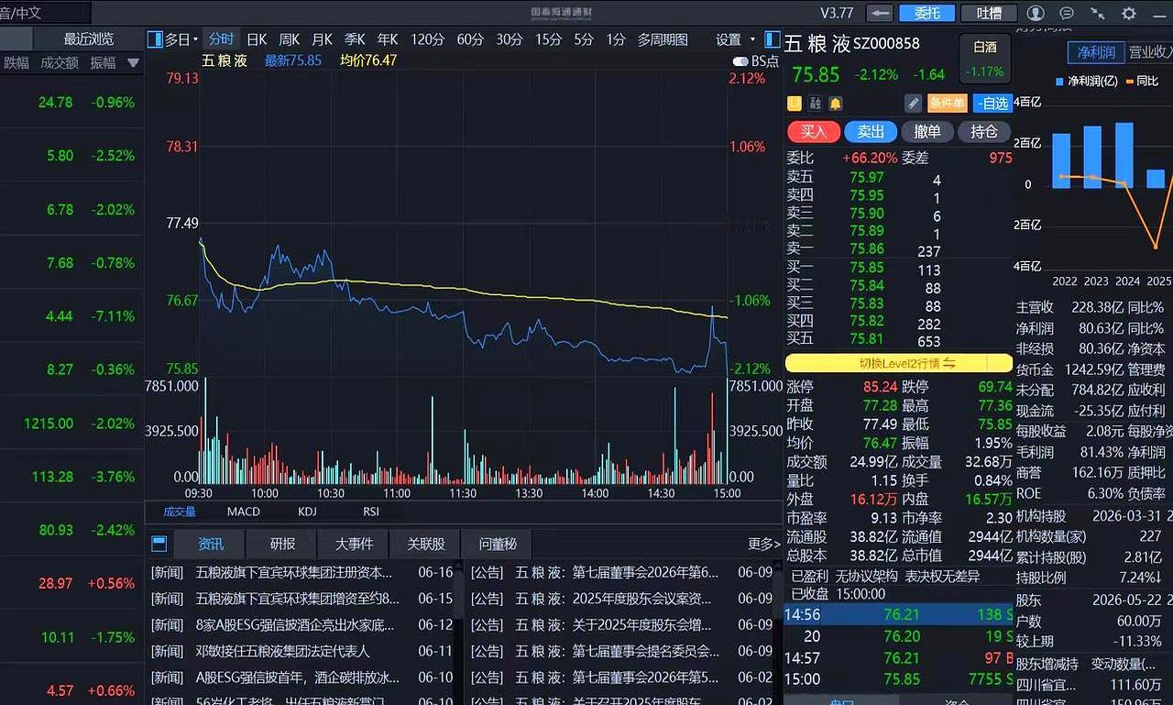1173x705 pixels.
Task: Click the sort triangle next to 振幅
Action: pos(134,63)
